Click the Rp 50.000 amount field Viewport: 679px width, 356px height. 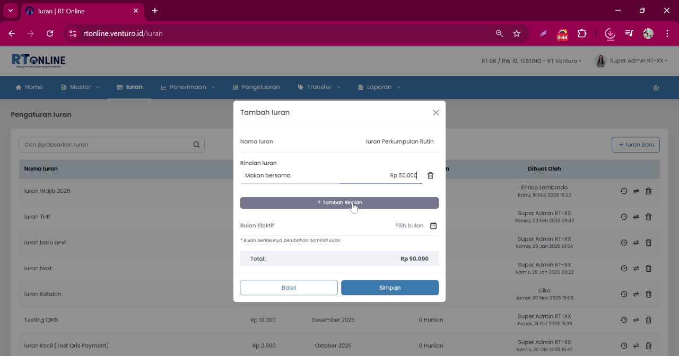381,175
